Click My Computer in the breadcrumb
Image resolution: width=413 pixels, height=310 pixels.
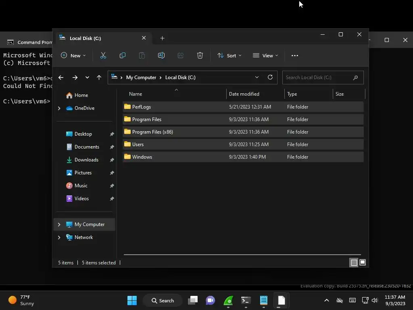pos(141,77)
